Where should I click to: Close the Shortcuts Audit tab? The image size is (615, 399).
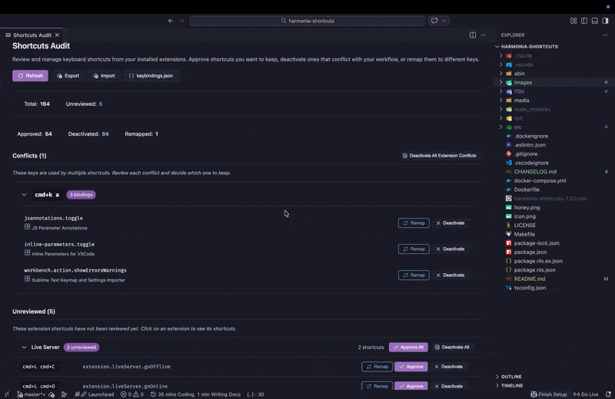[x=57, y=35]
